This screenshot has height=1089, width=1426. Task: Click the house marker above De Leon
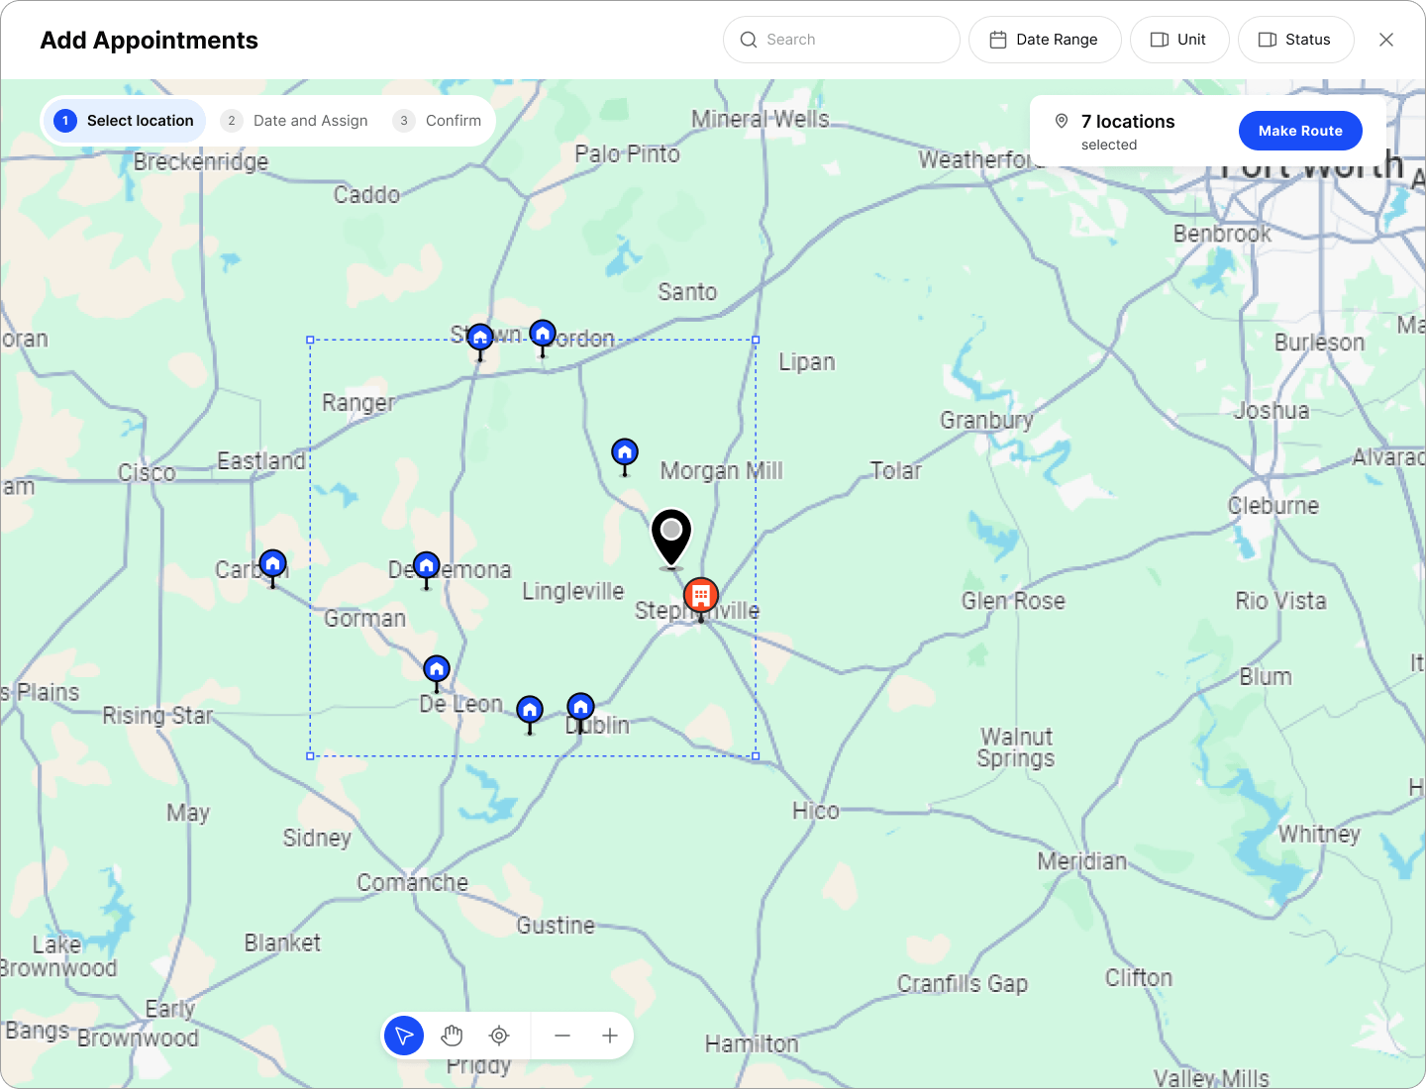(437, 669)
